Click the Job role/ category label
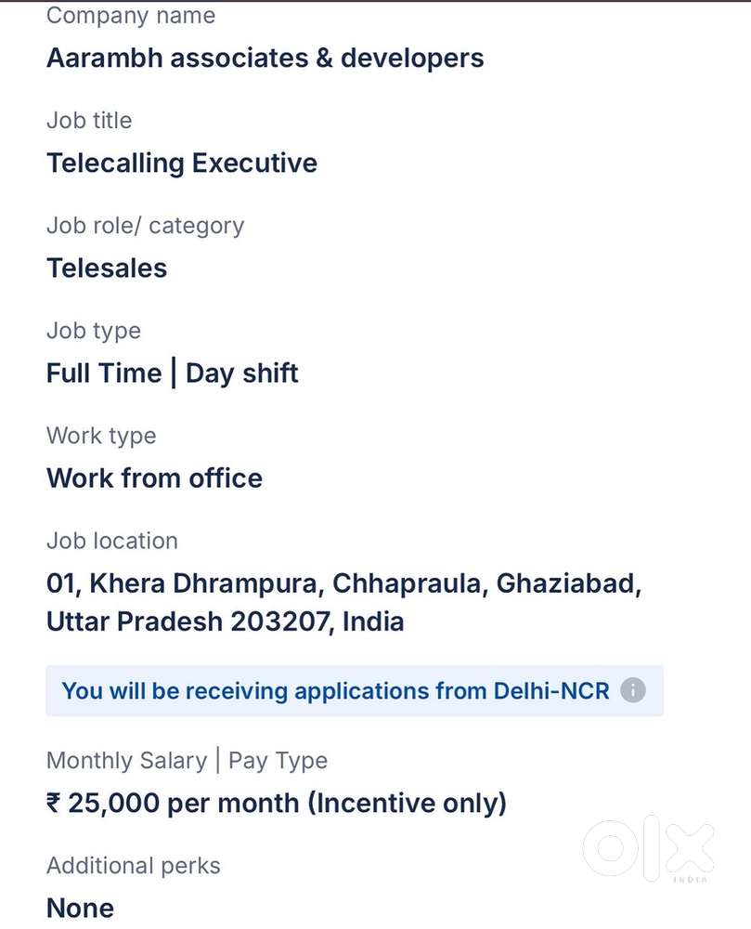This screenshot has width=751, height=929. click(x=145, y=226)
